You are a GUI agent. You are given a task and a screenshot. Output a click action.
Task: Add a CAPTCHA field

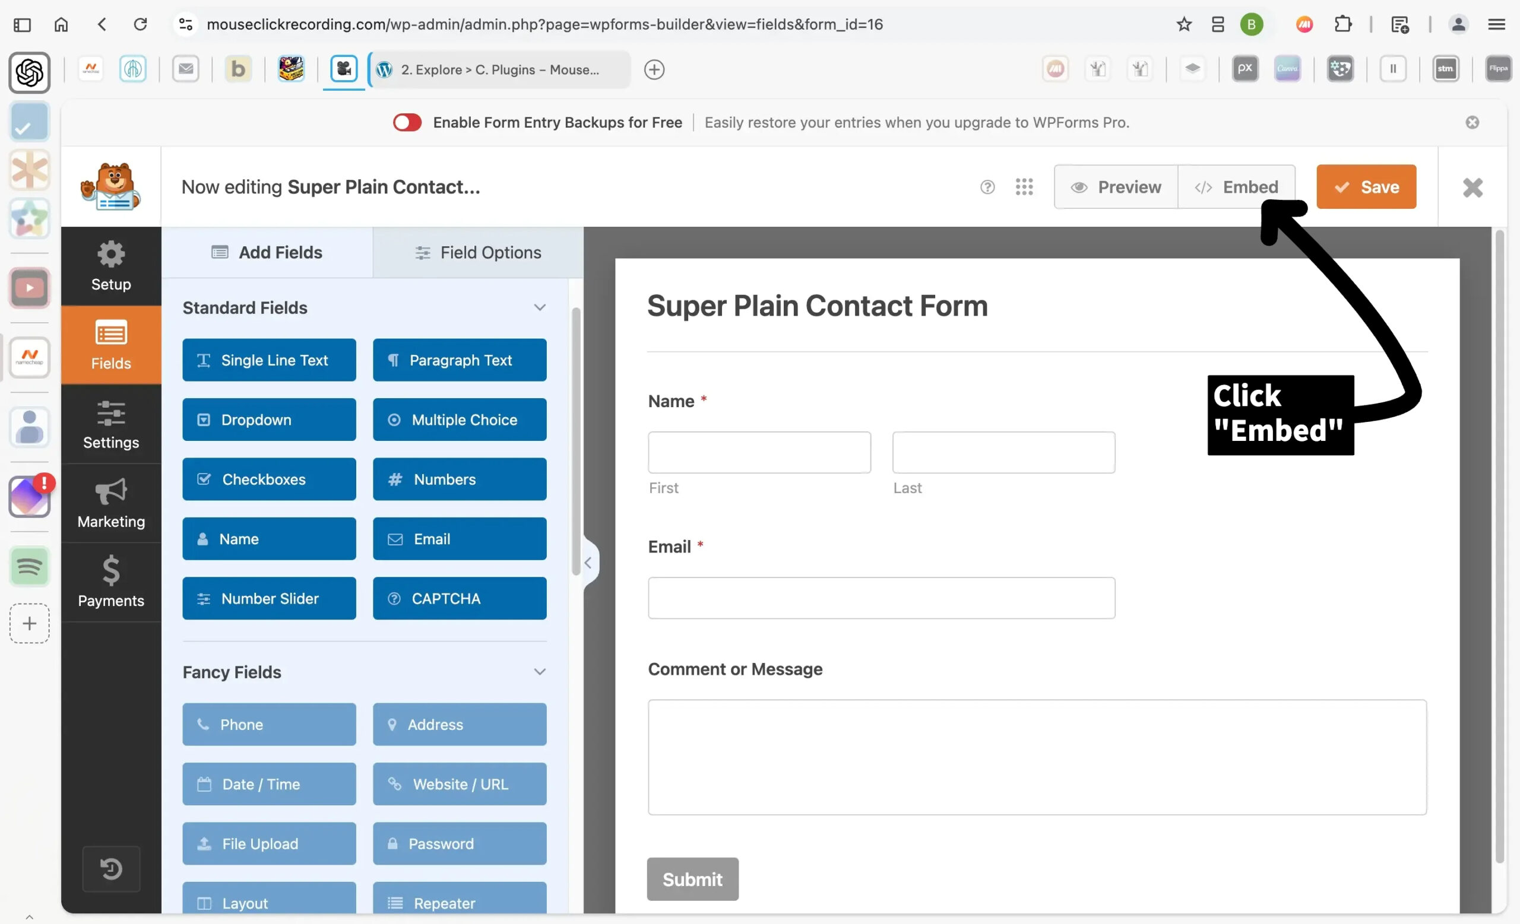(460, 599)
